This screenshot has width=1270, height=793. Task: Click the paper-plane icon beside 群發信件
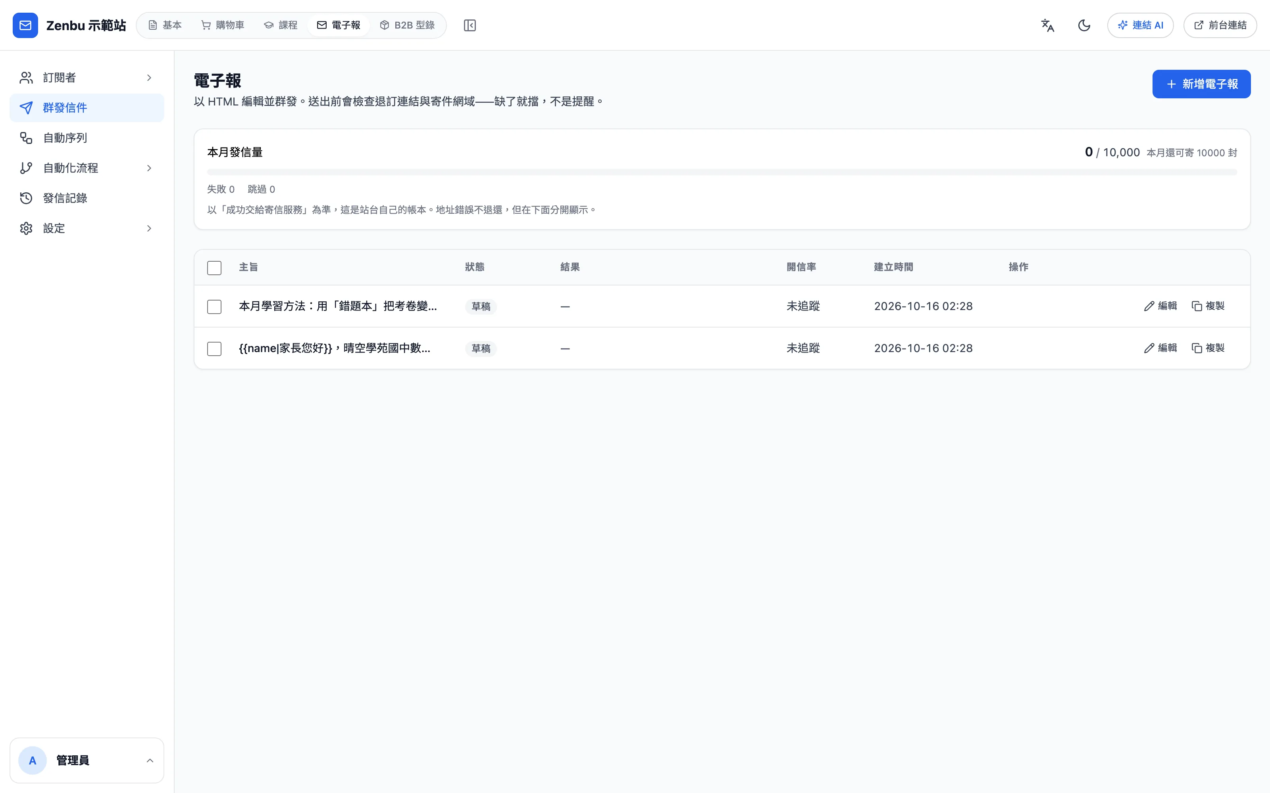tap(26, 107)
